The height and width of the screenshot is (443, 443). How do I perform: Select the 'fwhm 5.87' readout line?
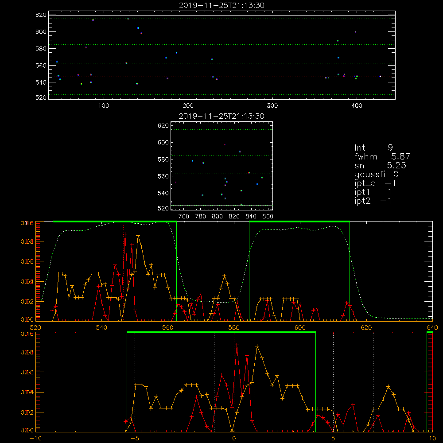tap(382, 156)
